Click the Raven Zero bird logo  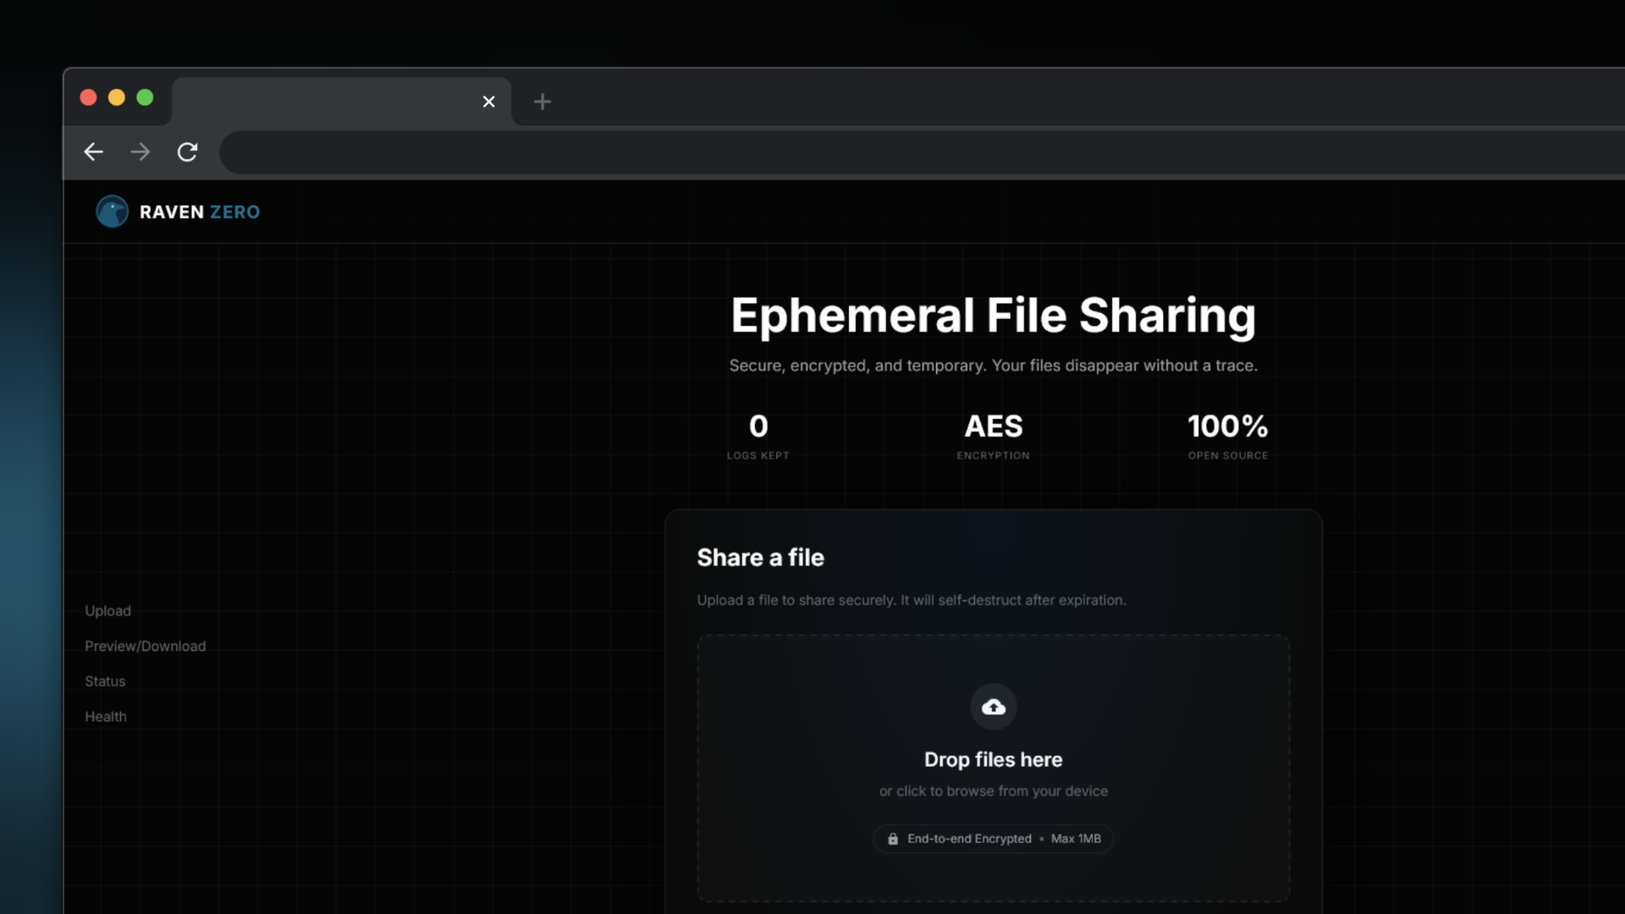(112, 212)
